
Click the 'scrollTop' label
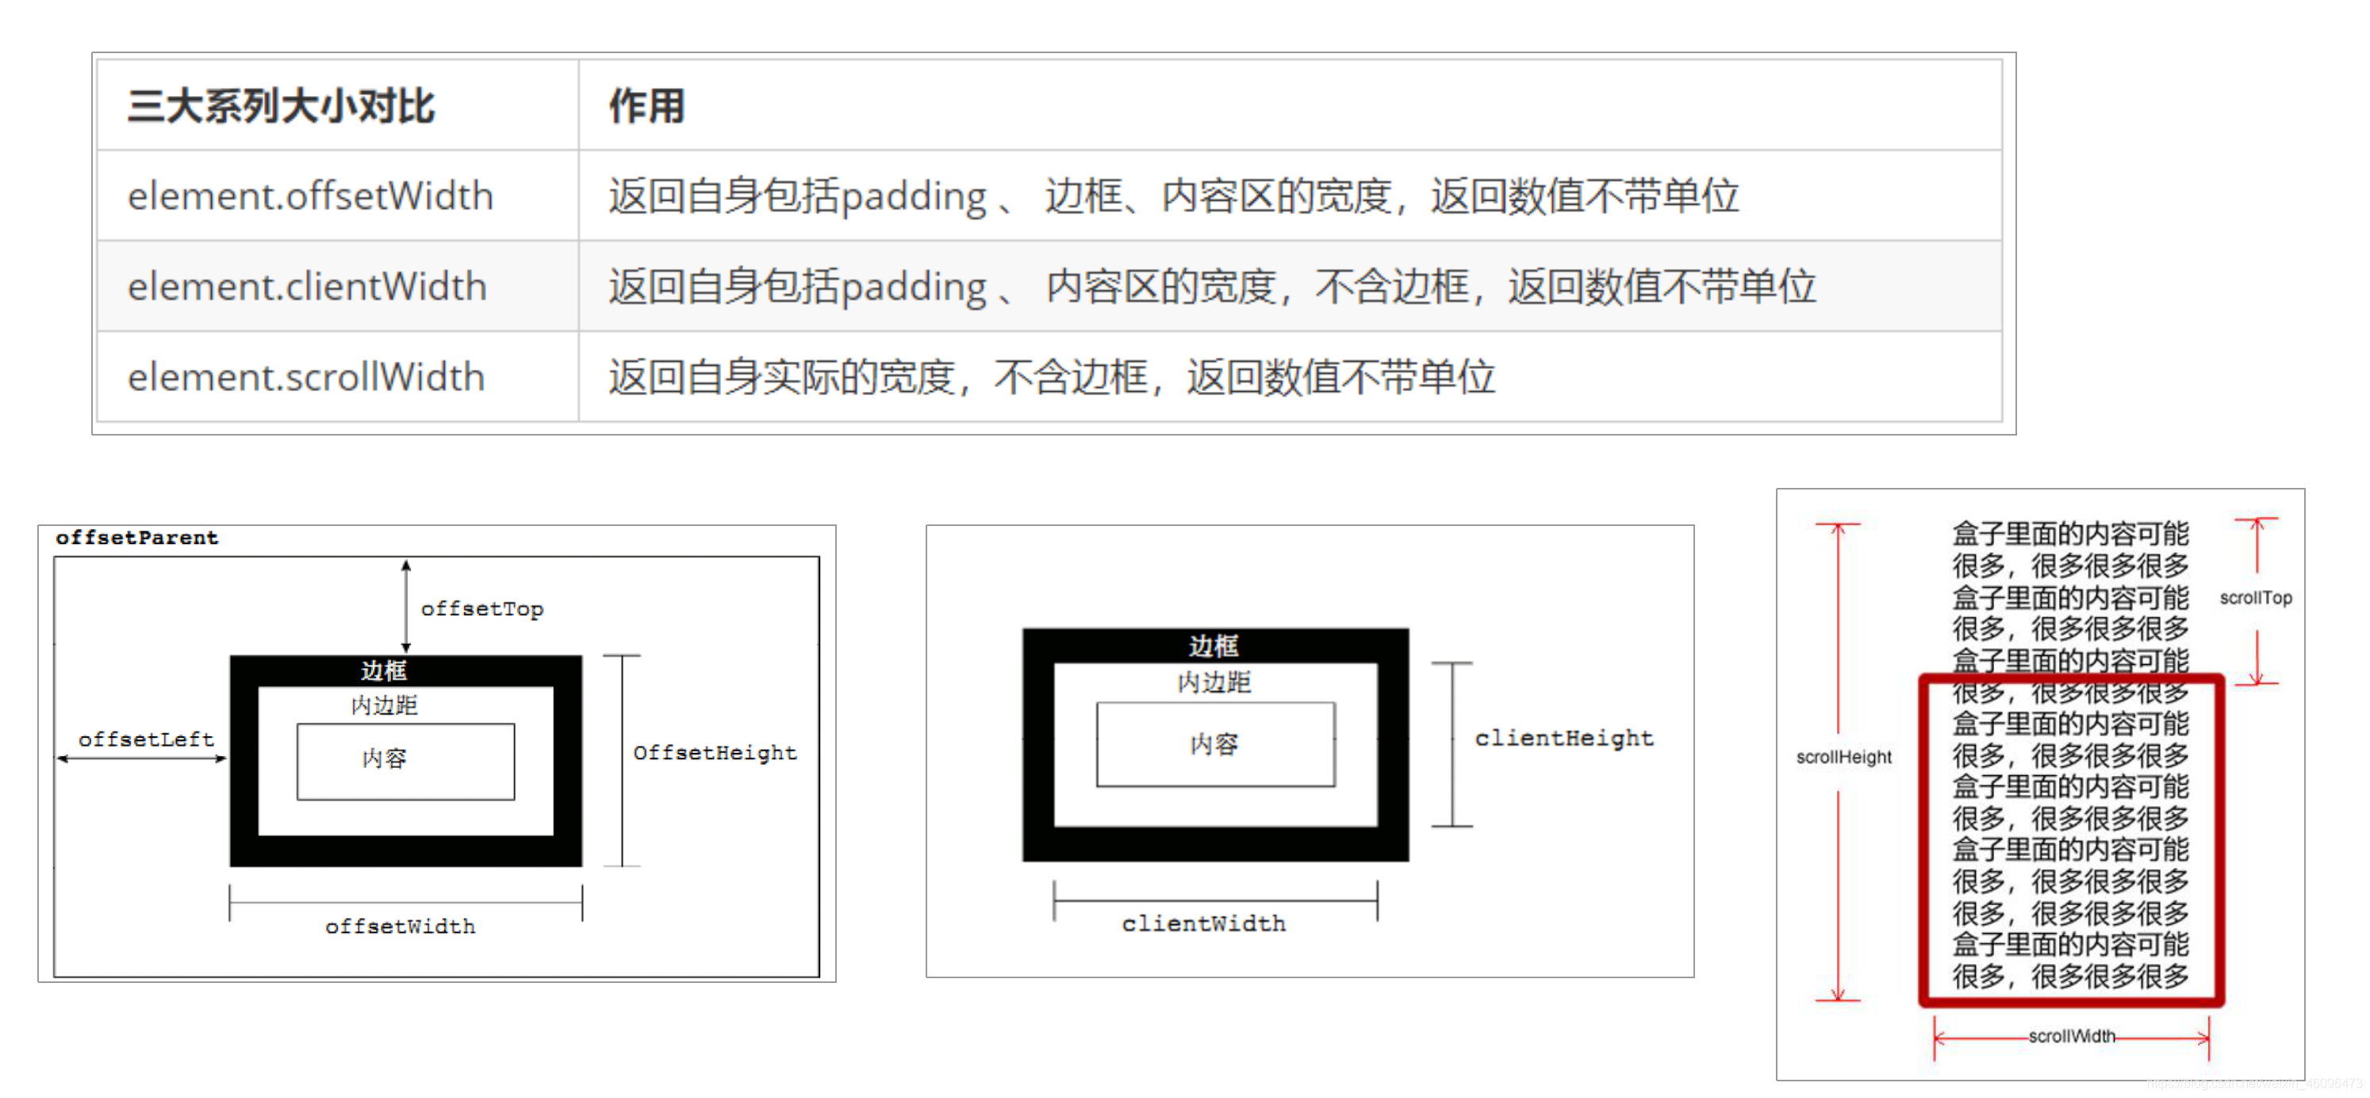pyautogui.click(x=2256, y=598)
